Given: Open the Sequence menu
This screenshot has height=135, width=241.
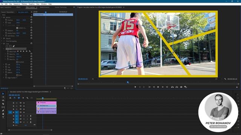Looking at the screenshot, I should tap(17, 4).
